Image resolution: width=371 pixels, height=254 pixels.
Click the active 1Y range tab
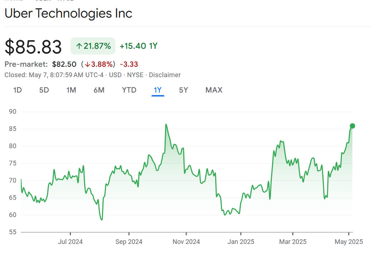coord(158,90)
